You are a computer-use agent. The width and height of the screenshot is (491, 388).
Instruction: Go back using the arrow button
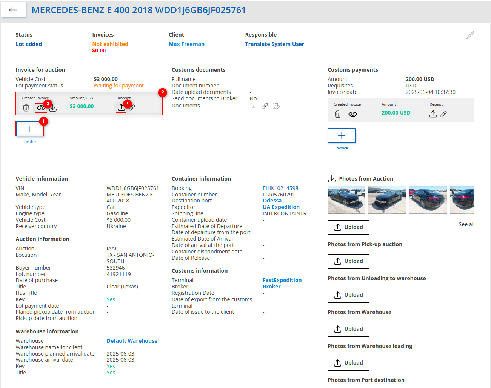[13, 10]
